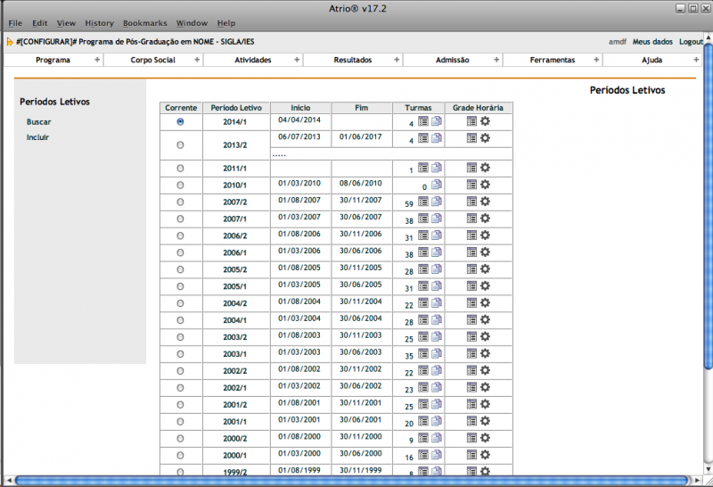Open Grade Horária gear for 2002/1
713x487 pixels.
(x=485, y=388)
